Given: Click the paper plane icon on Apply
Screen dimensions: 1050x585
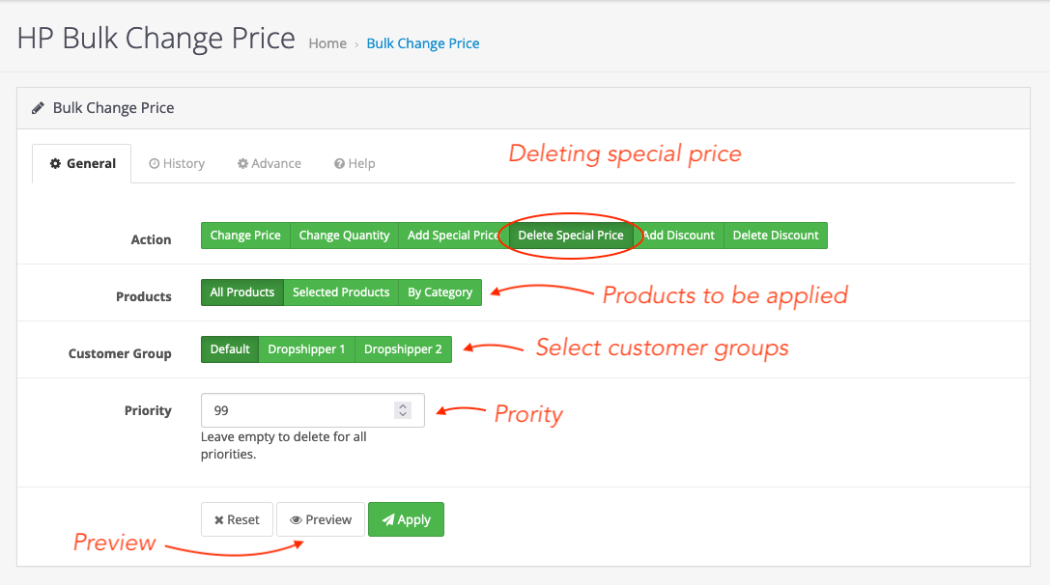Looking at the screenshot, I should pos(388,519).
